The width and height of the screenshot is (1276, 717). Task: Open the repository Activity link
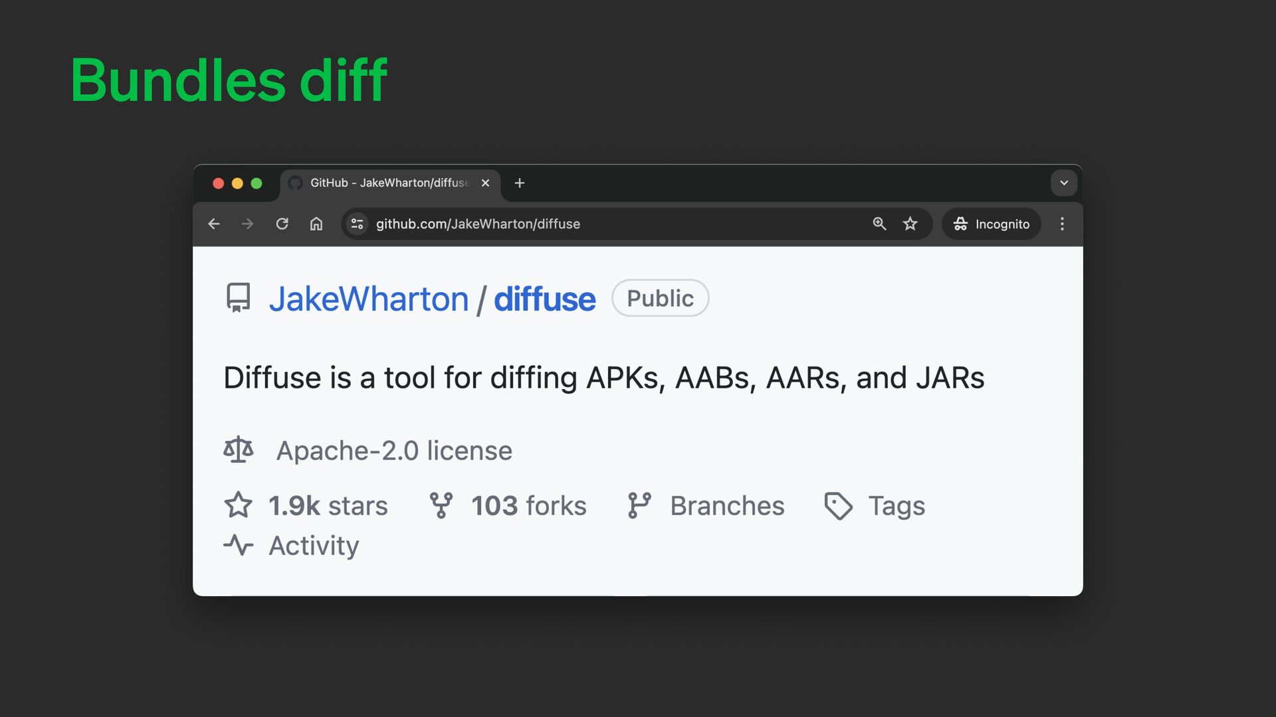point(313,546)
